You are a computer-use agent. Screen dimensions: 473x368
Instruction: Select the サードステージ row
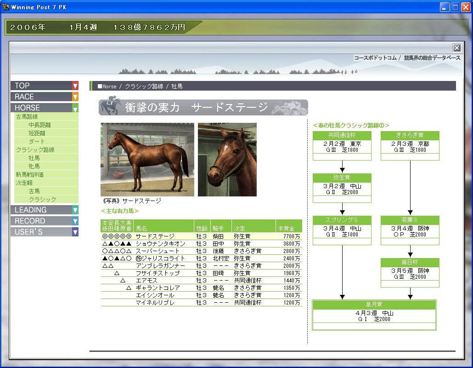201,236
